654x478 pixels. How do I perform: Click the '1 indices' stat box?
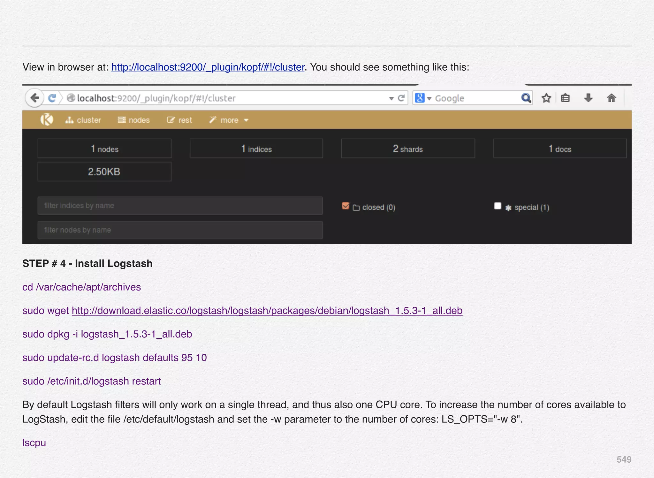[x=256, y=149]
